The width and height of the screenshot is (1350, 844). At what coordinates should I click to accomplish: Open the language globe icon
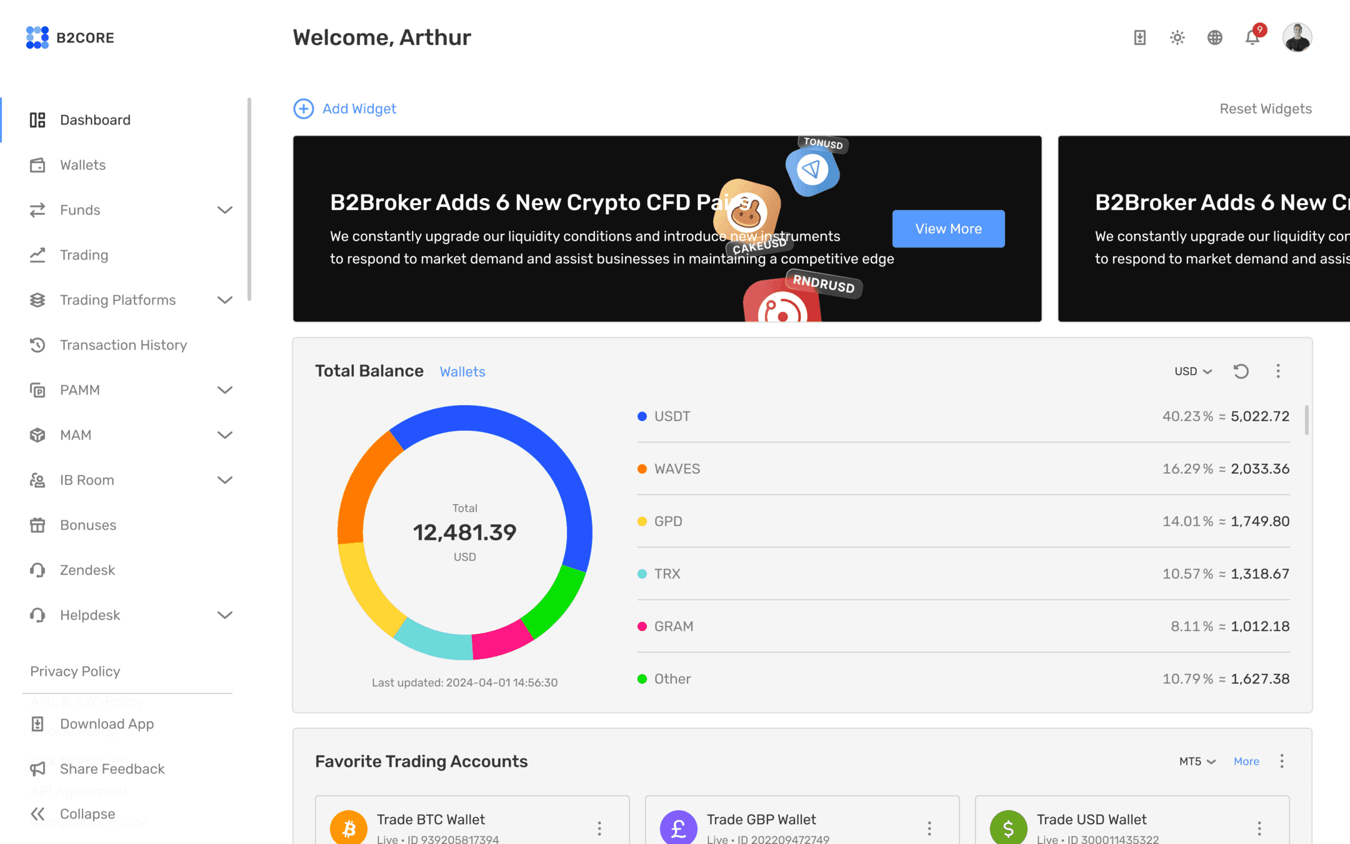point(1215,38)
